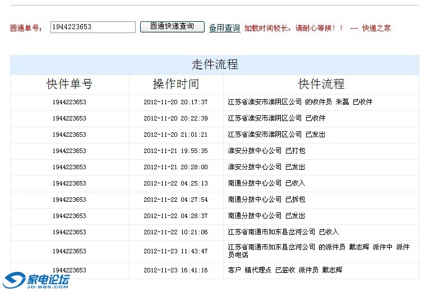Click the 快递之家 text at top right

[x=376, y=28]
